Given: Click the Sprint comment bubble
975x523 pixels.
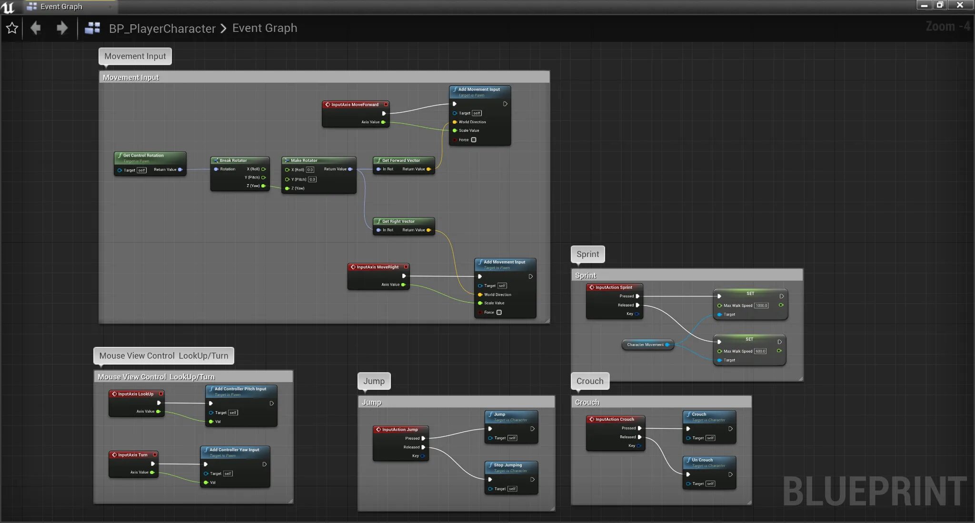Looking at the screenshot, I should [588, 254].
